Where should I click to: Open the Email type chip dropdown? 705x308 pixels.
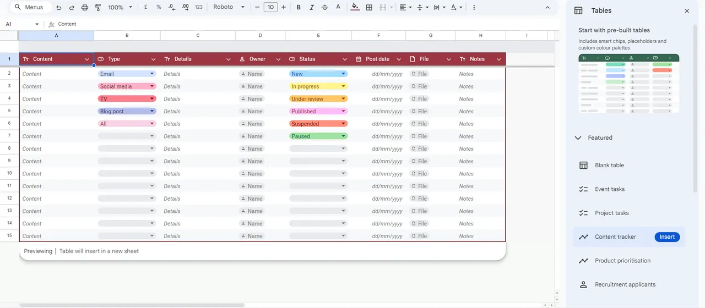(x=152, y=74)
